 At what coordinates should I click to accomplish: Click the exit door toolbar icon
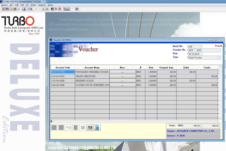[x=77, y=9]
